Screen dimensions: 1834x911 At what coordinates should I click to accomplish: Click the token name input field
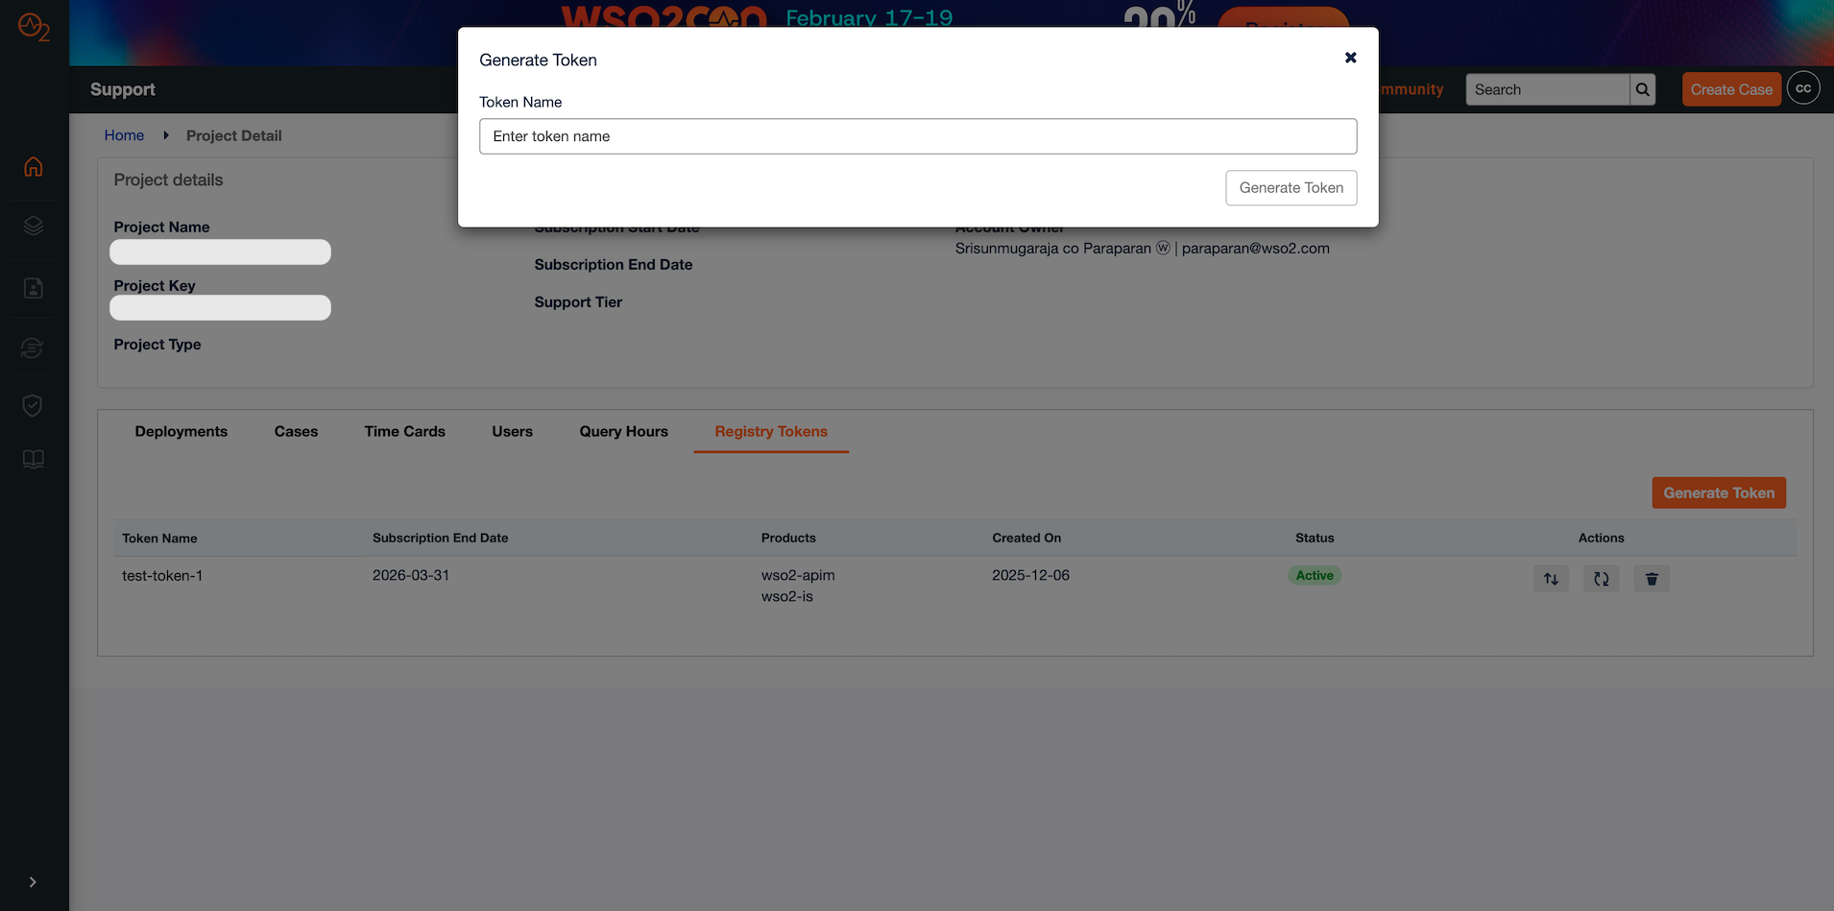917,136
